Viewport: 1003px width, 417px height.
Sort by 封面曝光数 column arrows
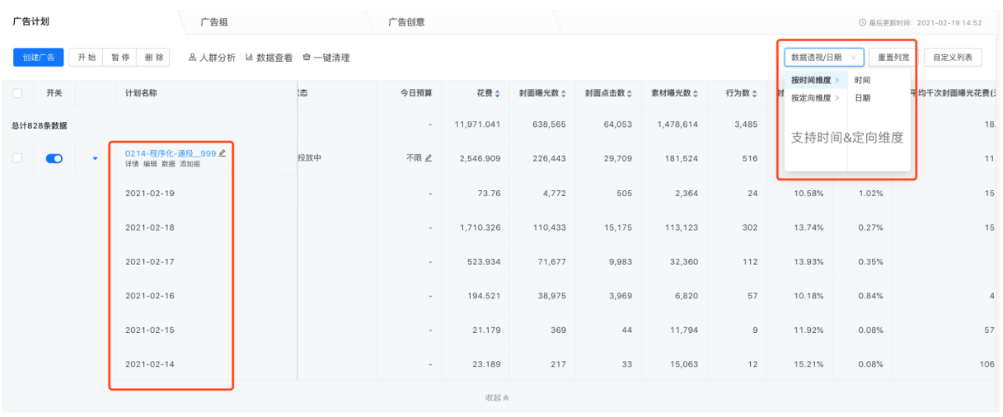[x=563, y=94]
